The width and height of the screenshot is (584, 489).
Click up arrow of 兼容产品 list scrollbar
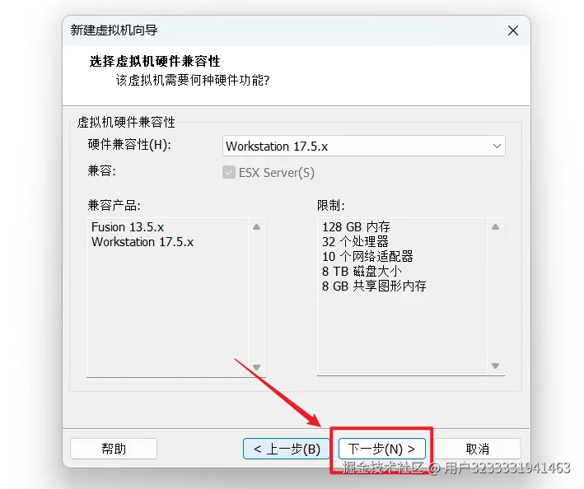pos(257,226)
